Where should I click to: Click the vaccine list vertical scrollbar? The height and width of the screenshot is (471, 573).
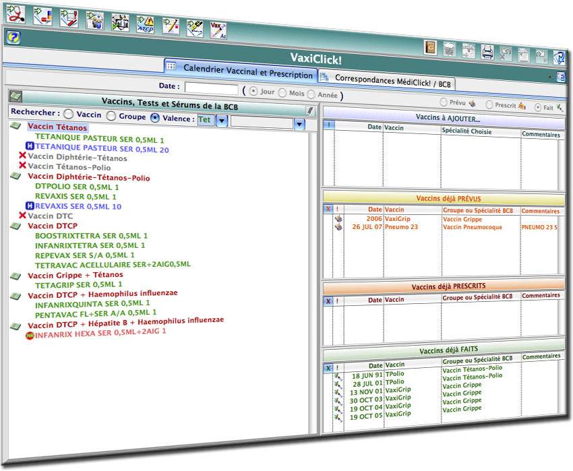pyautogui.click(x=313, y=282)
